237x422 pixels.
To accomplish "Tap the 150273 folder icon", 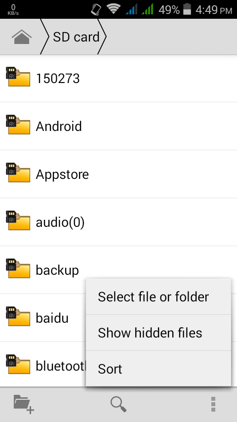I will click(18, 77).
